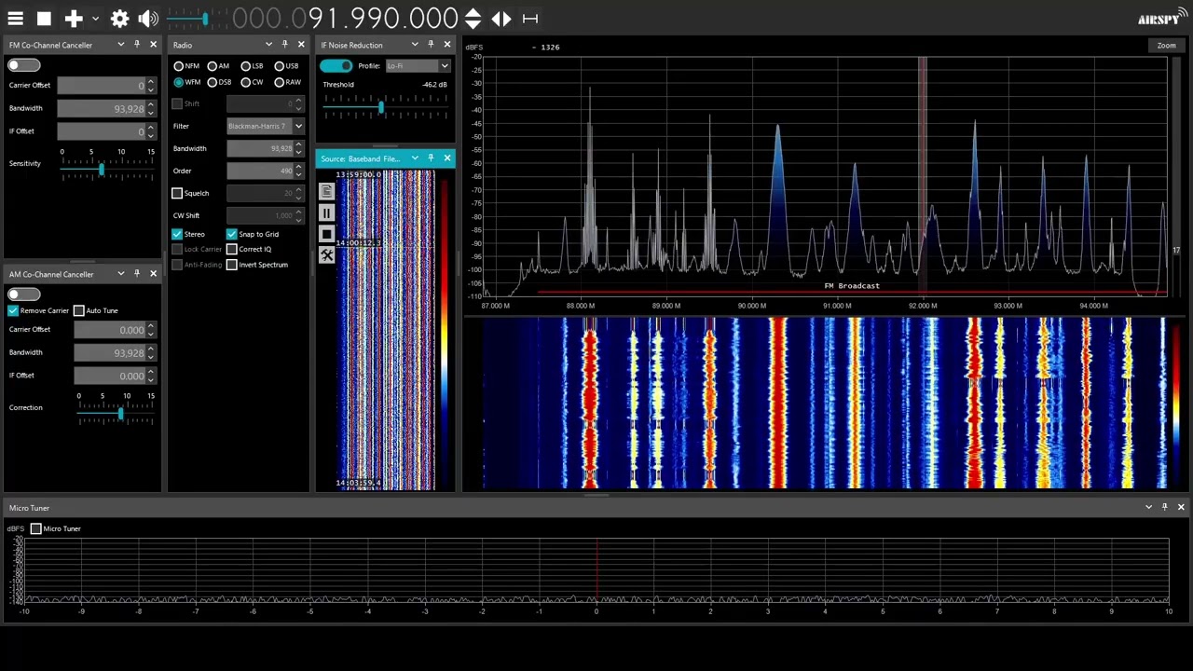Close the Source Baseband File panel
1193x671 pixels.
point(447,158)
